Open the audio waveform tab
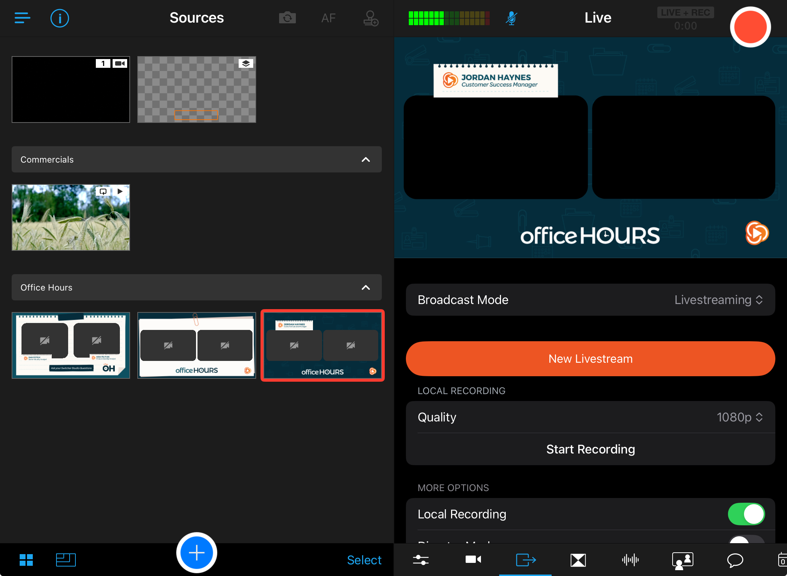Screen dimensions: 787x576 pyautogui.click(x=630, y=560)
